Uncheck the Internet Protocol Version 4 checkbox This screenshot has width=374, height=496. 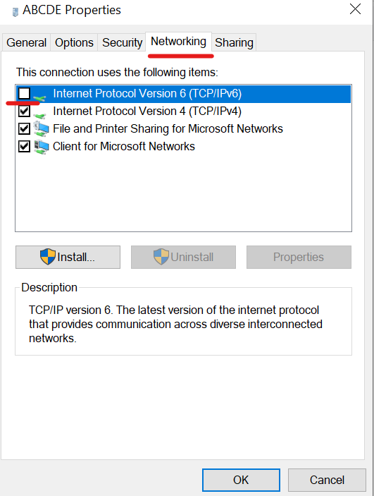click(x=25, y=111)
